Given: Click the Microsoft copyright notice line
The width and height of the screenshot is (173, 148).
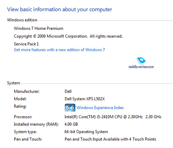Looking at the screenshot, I should (x=68, y=36).
